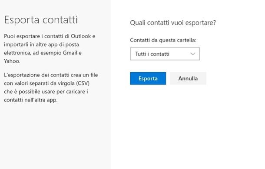Click the word 'Gmail' in description
This screenshot has height=169, width=265.
tap(70, 53)
